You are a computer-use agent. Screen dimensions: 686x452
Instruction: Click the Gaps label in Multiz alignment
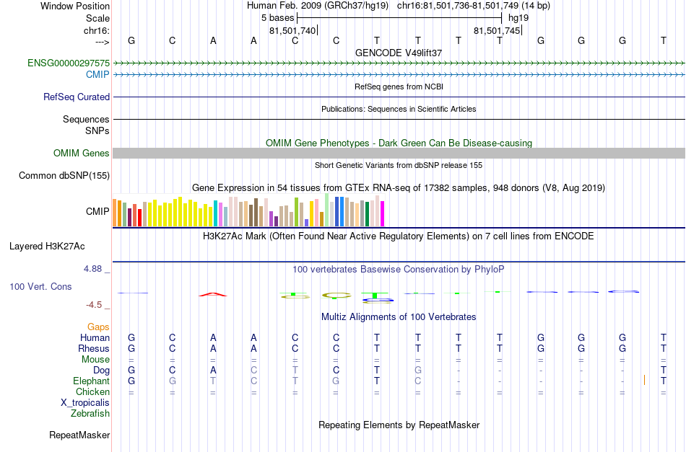coord(98,327)
